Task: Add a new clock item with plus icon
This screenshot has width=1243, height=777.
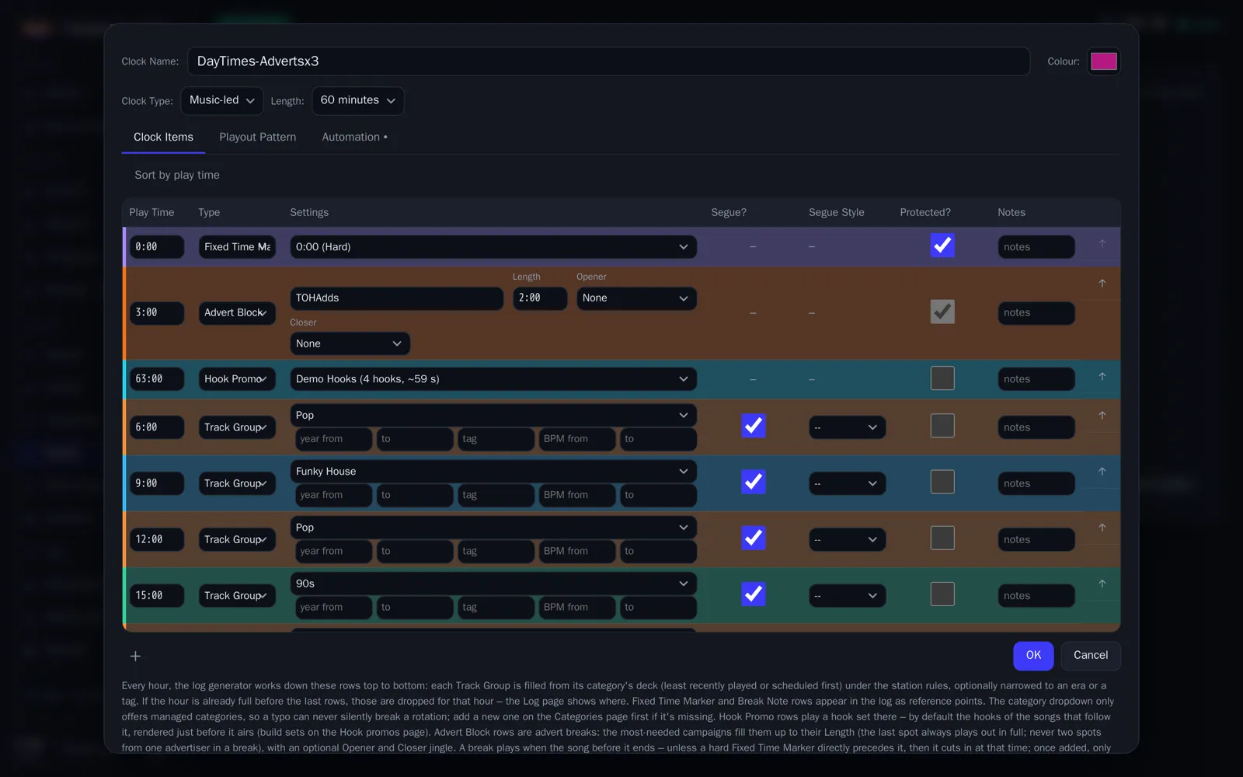Action: (x=135, y=657)
